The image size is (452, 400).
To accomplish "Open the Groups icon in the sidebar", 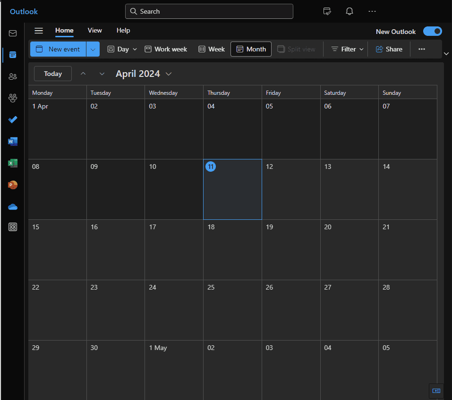I will coord(13,98).
